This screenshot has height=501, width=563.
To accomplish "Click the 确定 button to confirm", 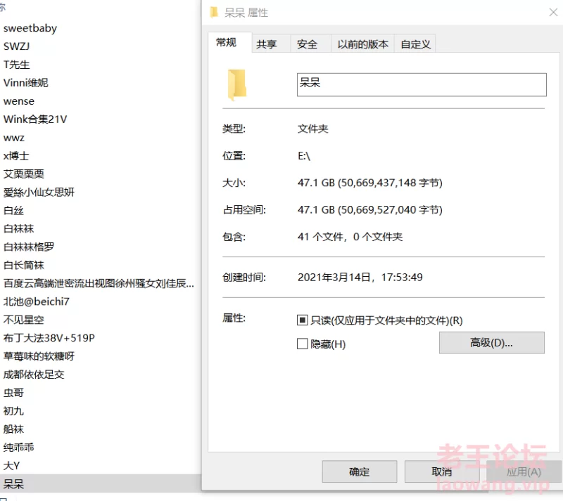I will (359, 471).
